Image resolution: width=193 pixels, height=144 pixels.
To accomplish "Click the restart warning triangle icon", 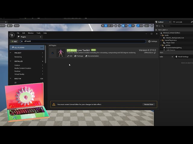I will tap(54, 104).
